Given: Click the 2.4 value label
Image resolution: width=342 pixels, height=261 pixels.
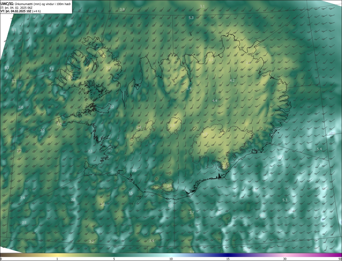Looking at the screenshot, I should 139,127.
